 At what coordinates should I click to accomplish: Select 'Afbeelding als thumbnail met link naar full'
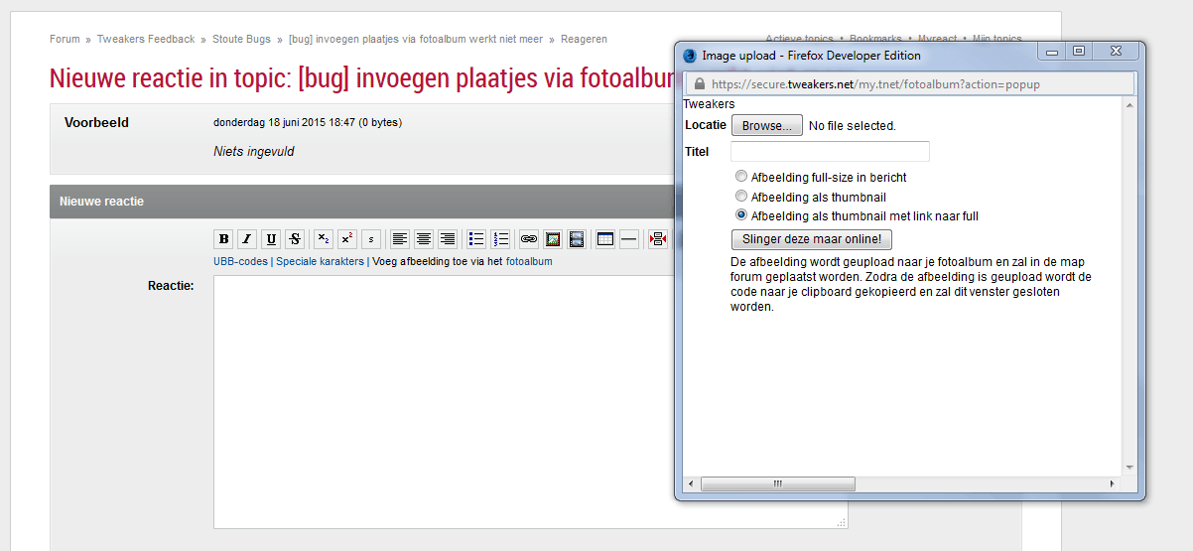click(x=741, y=215)
